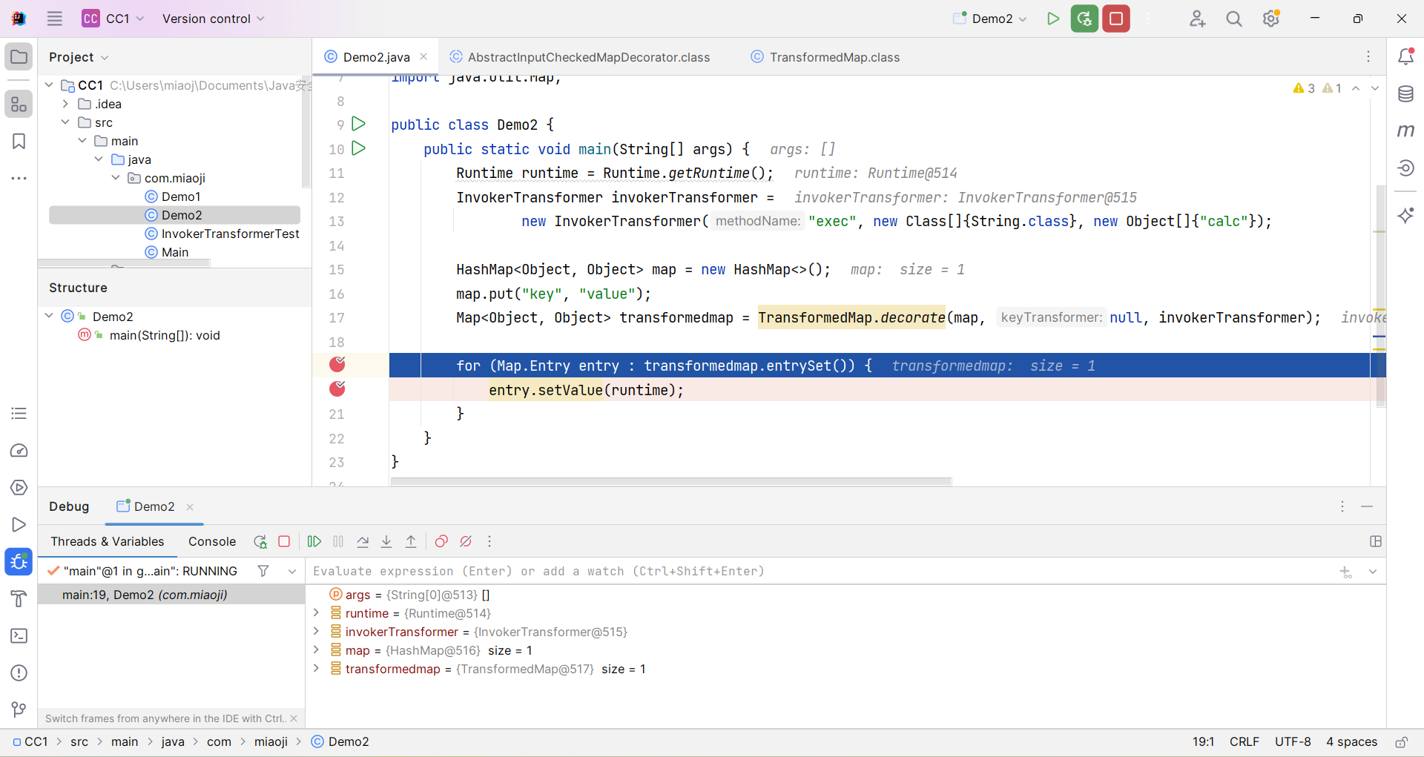Expand the transformedmap variable node
Screen dimensions: 1424x757
[317, 669]
